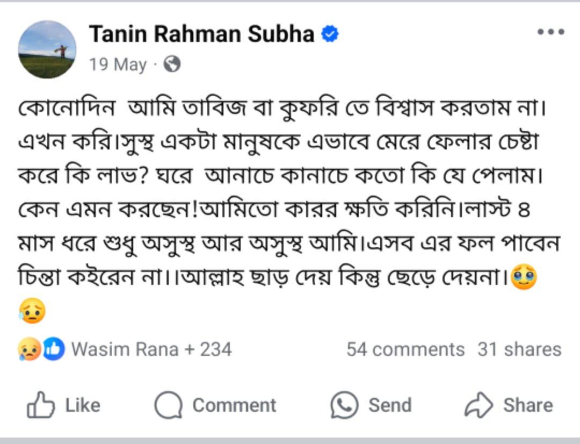View reactions from Wasim Rana + 234

[x=151, y=349]
